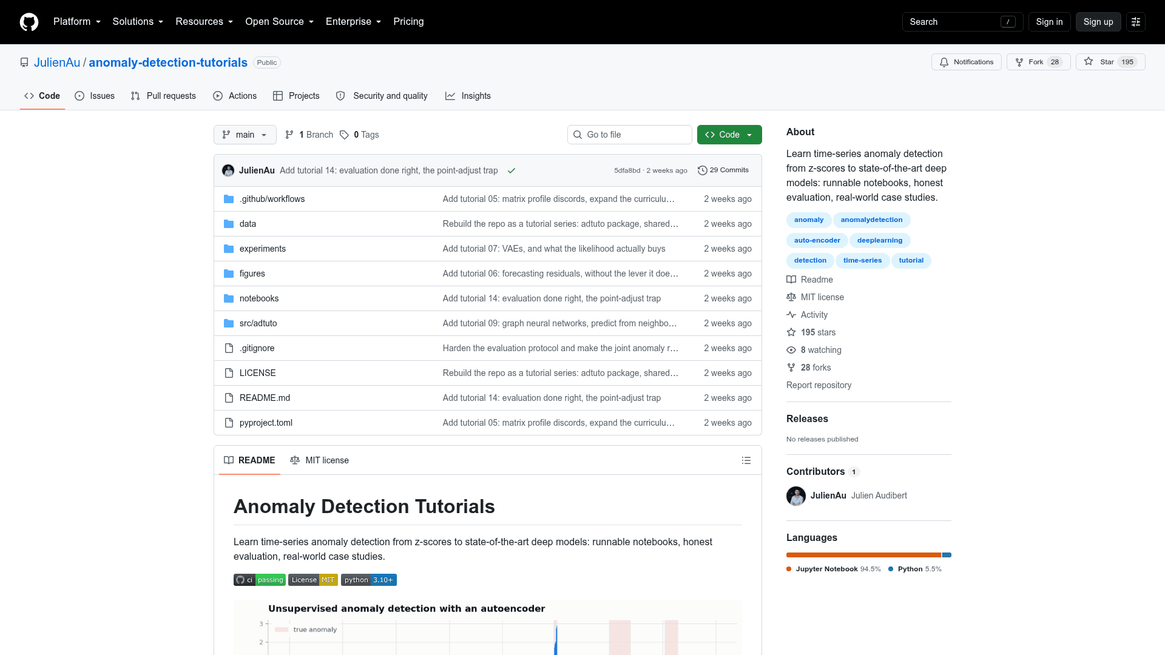Select the deeplearning topic tag
The image size is (1165, 655).
pos(880,240)
